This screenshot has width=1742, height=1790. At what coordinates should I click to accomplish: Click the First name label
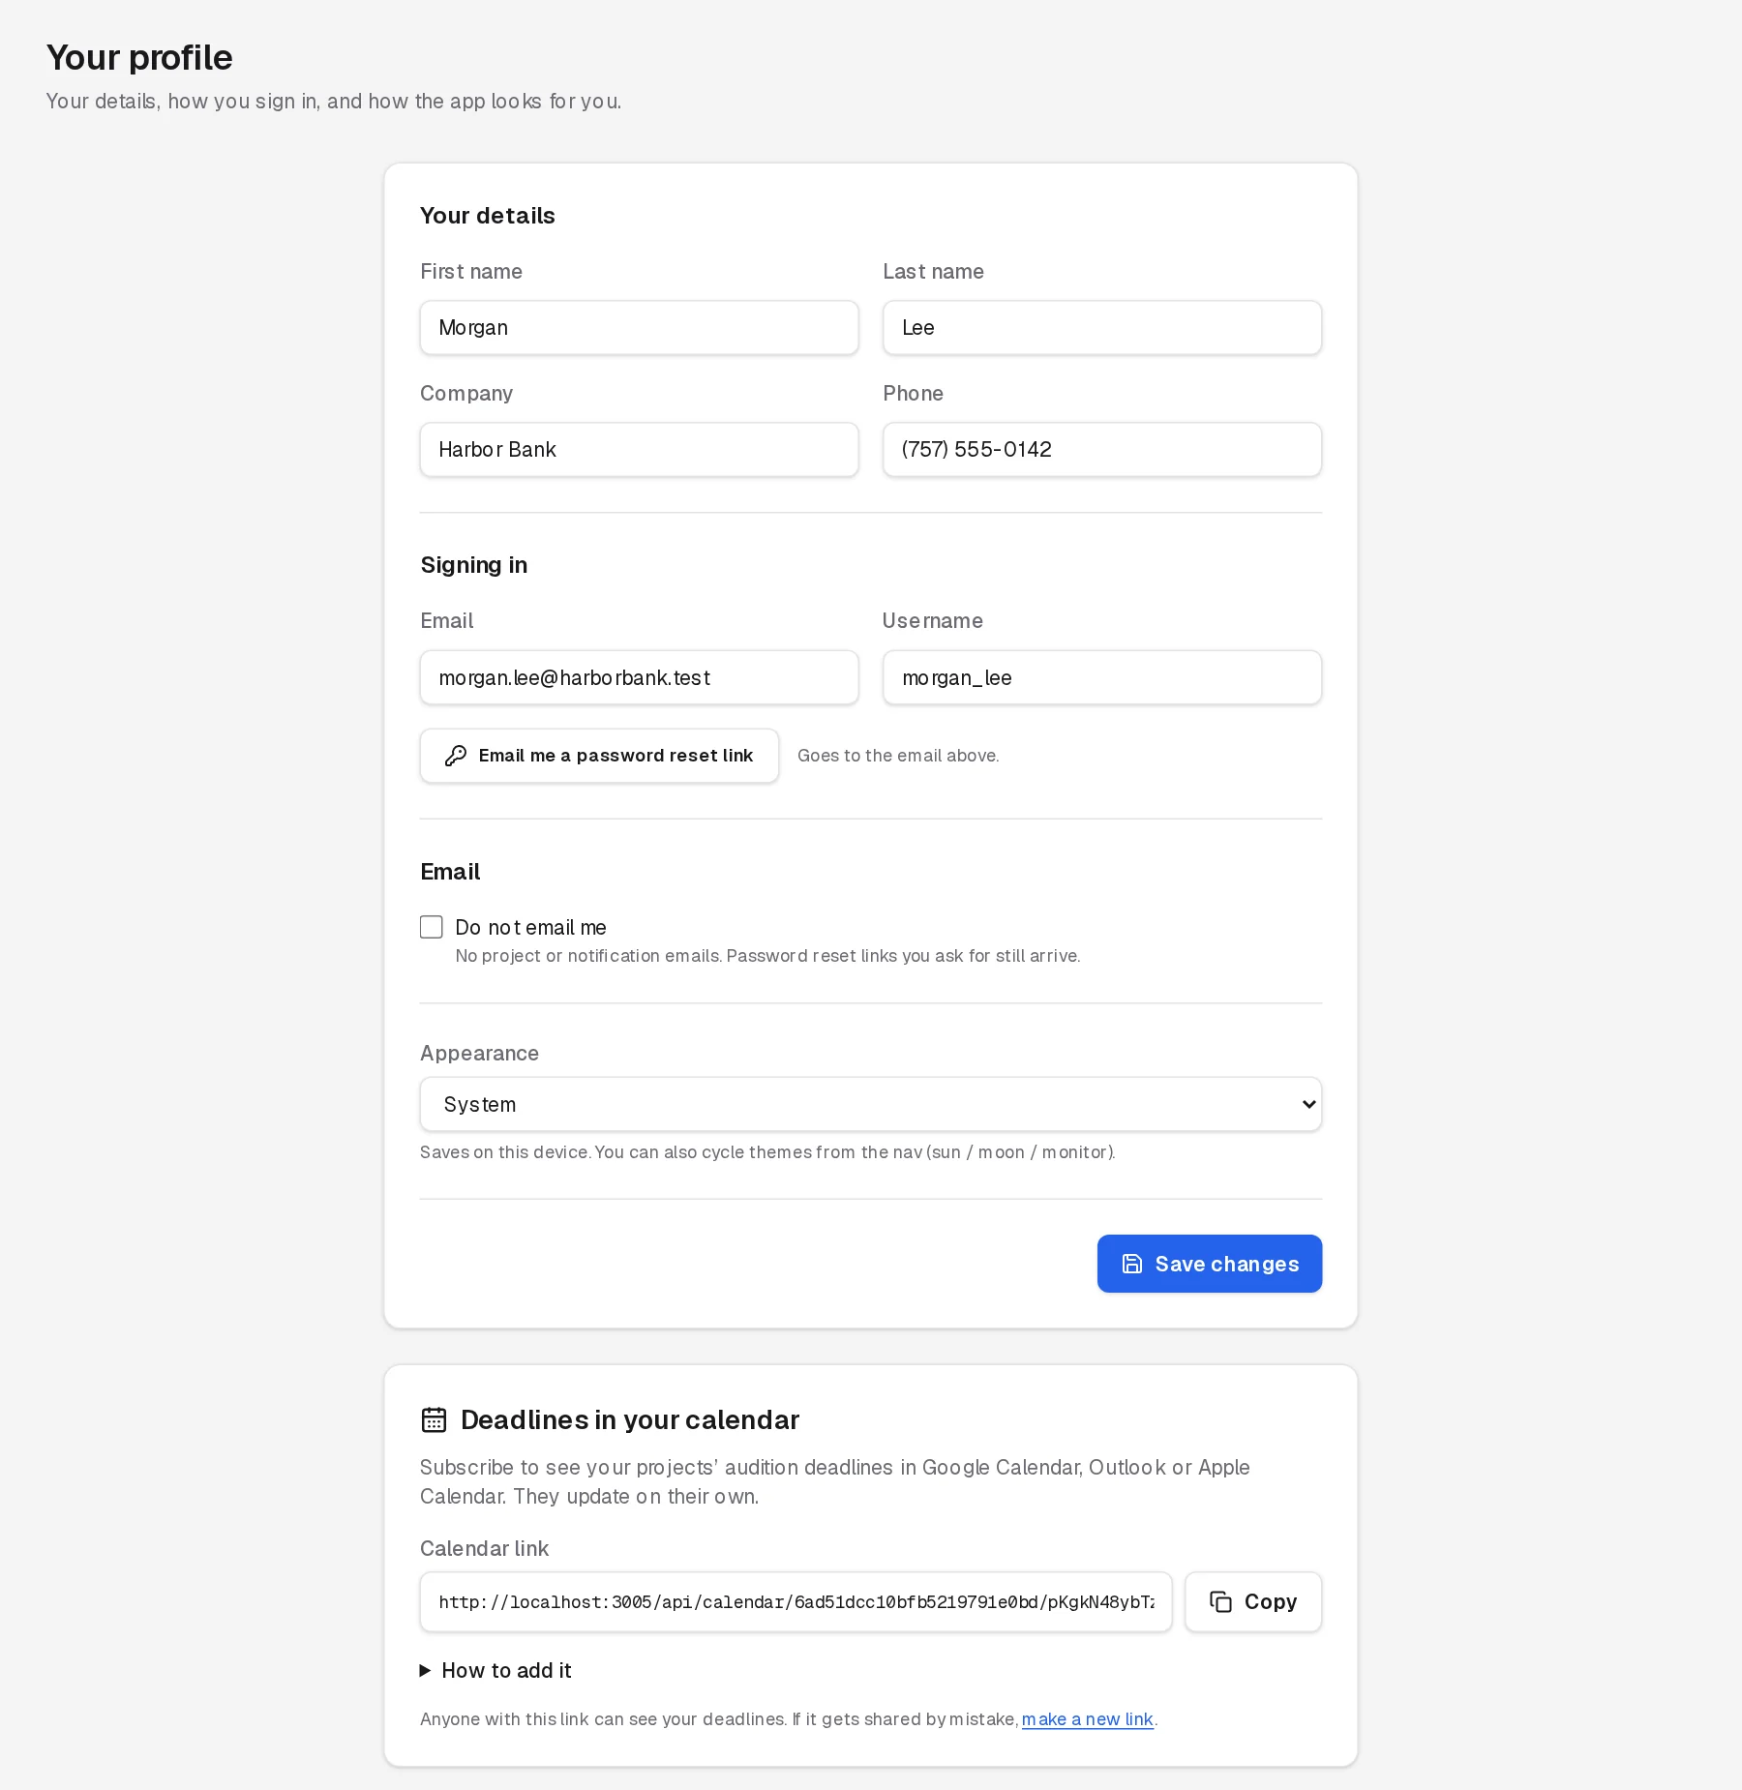471,271
